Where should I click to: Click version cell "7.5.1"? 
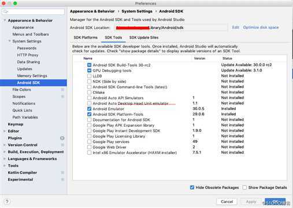pos(197,152)
